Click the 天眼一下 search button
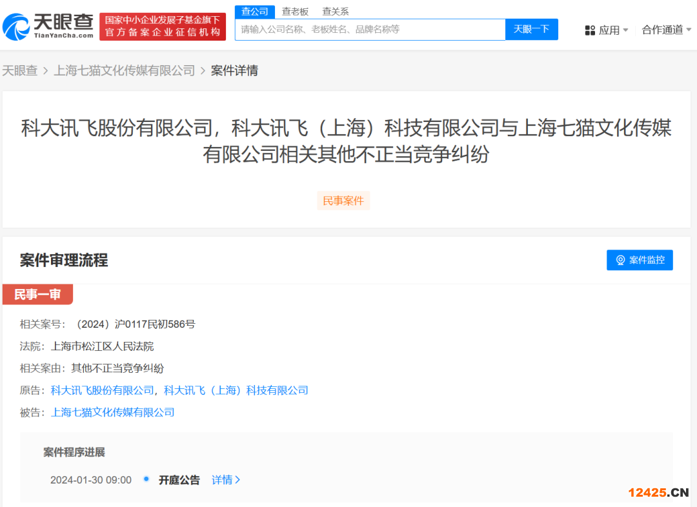This screenshot has height=507, width=697. point(532,29)
